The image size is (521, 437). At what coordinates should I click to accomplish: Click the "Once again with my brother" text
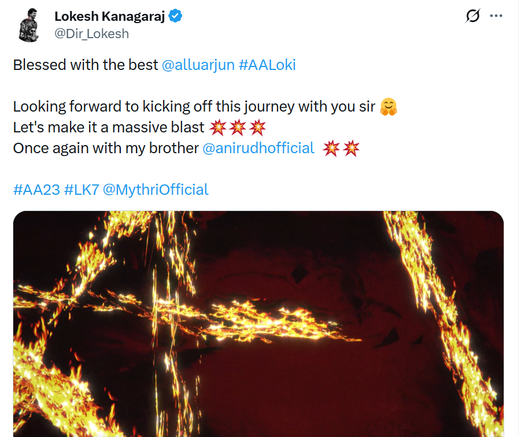106,148
